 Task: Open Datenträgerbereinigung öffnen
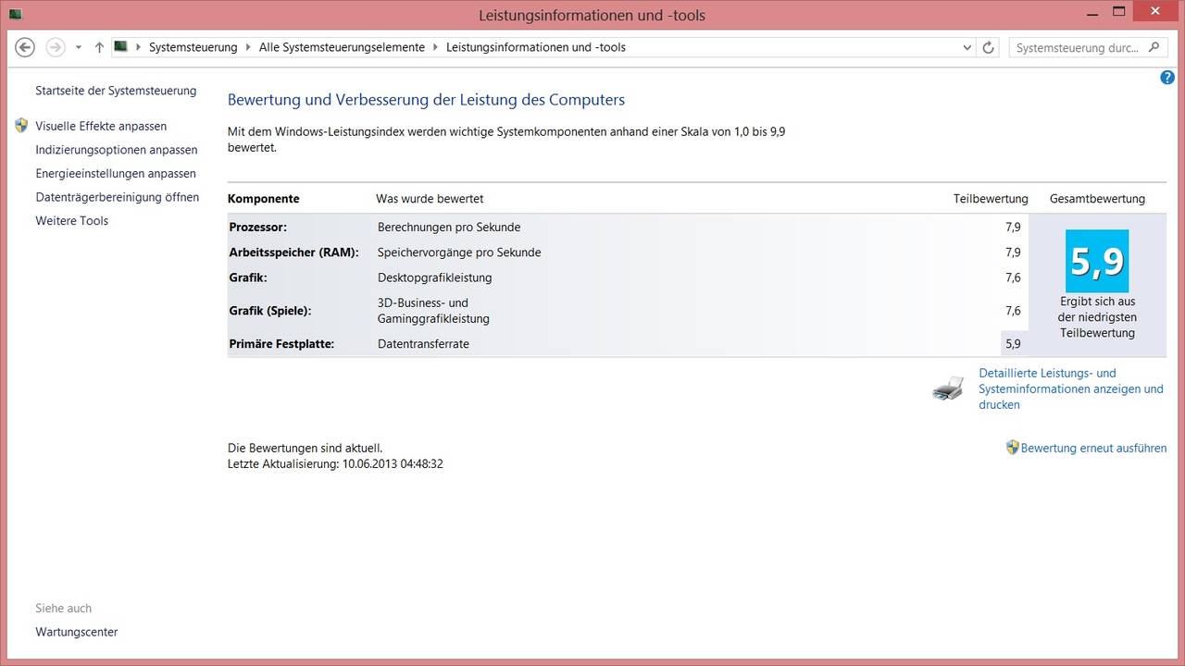tap(118, 197)
